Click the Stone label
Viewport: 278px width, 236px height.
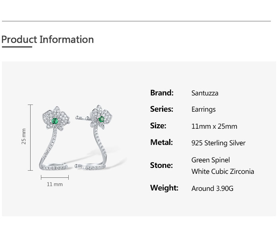[x=161, y=165]
